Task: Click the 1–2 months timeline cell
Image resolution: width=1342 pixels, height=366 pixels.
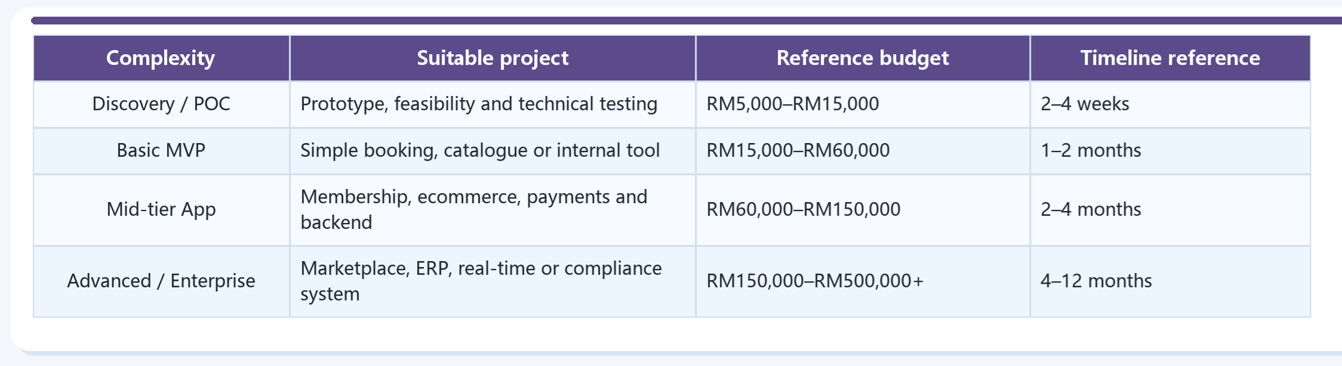Action: tap(1170, 150)
